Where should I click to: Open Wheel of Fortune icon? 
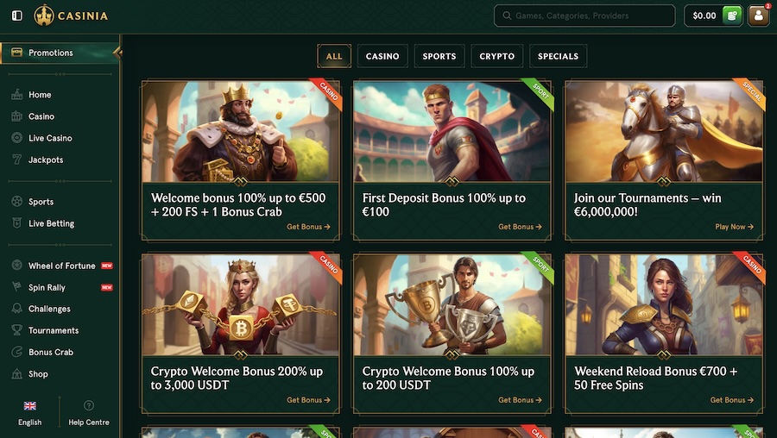[16, 266]
